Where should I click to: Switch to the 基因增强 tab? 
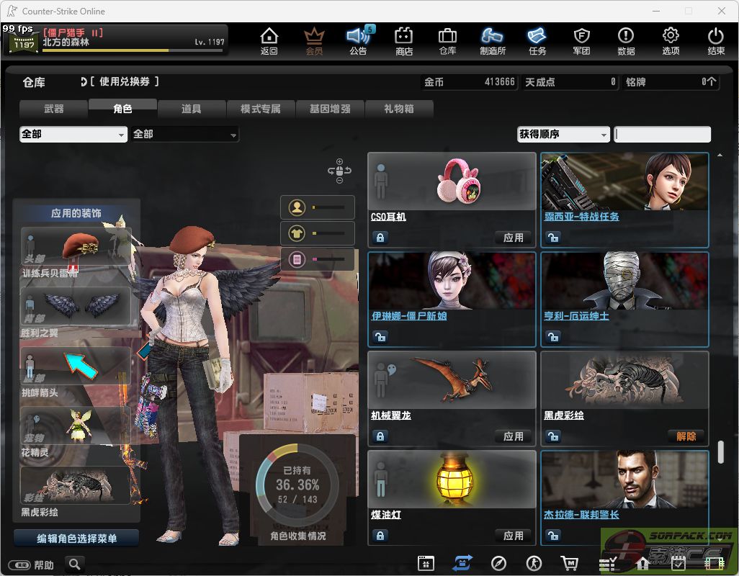point(330,109)
